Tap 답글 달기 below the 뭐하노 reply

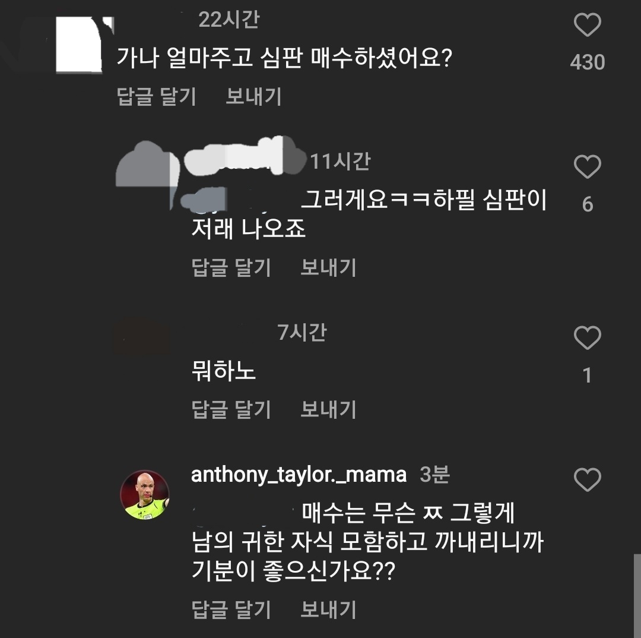[231, 409]
